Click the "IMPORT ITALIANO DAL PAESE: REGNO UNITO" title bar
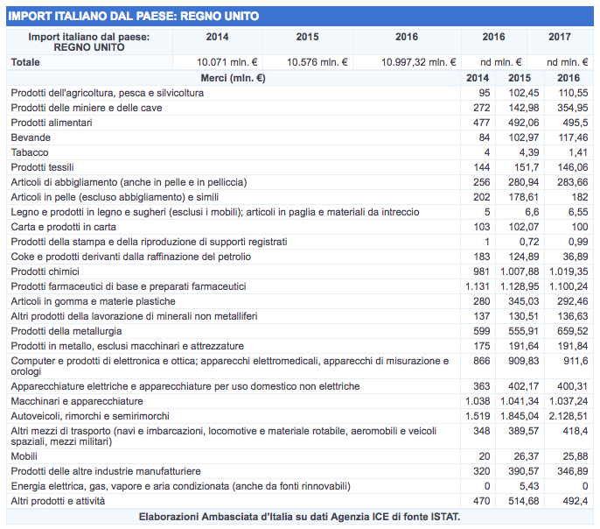600x529 pixels. coord(133,17)
